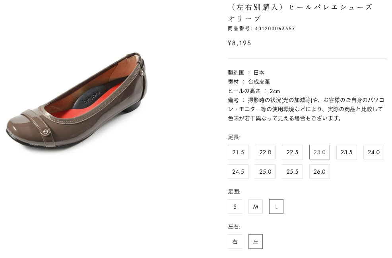Viewport: 392px width, 258px height.
Task: Click the price ¥8,195
Action: point(239,43)
